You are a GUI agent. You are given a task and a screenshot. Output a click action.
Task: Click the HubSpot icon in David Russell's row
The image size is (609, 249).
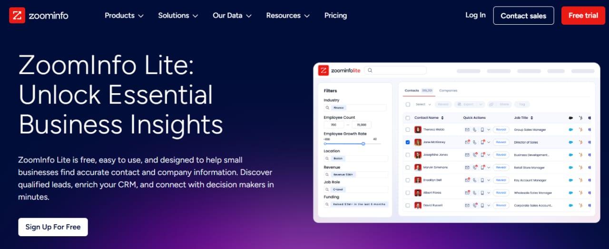[580, 205]
